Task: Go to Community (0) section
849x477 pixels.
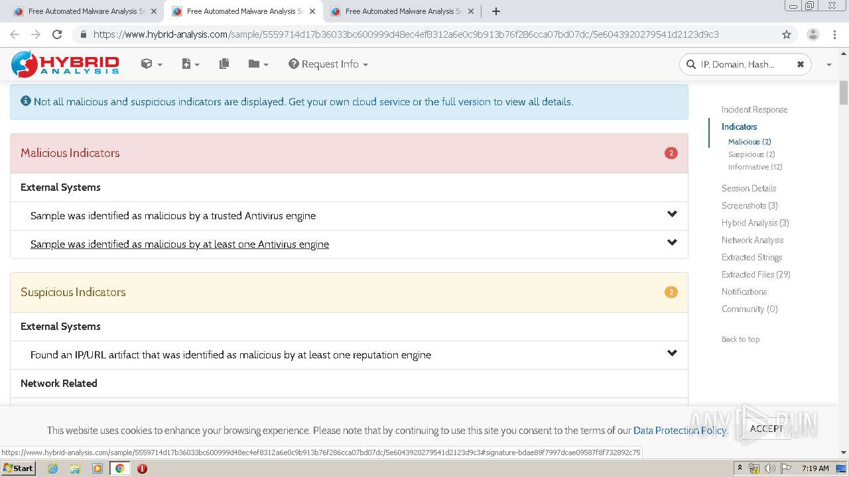Action: click(x=750, y=309)
